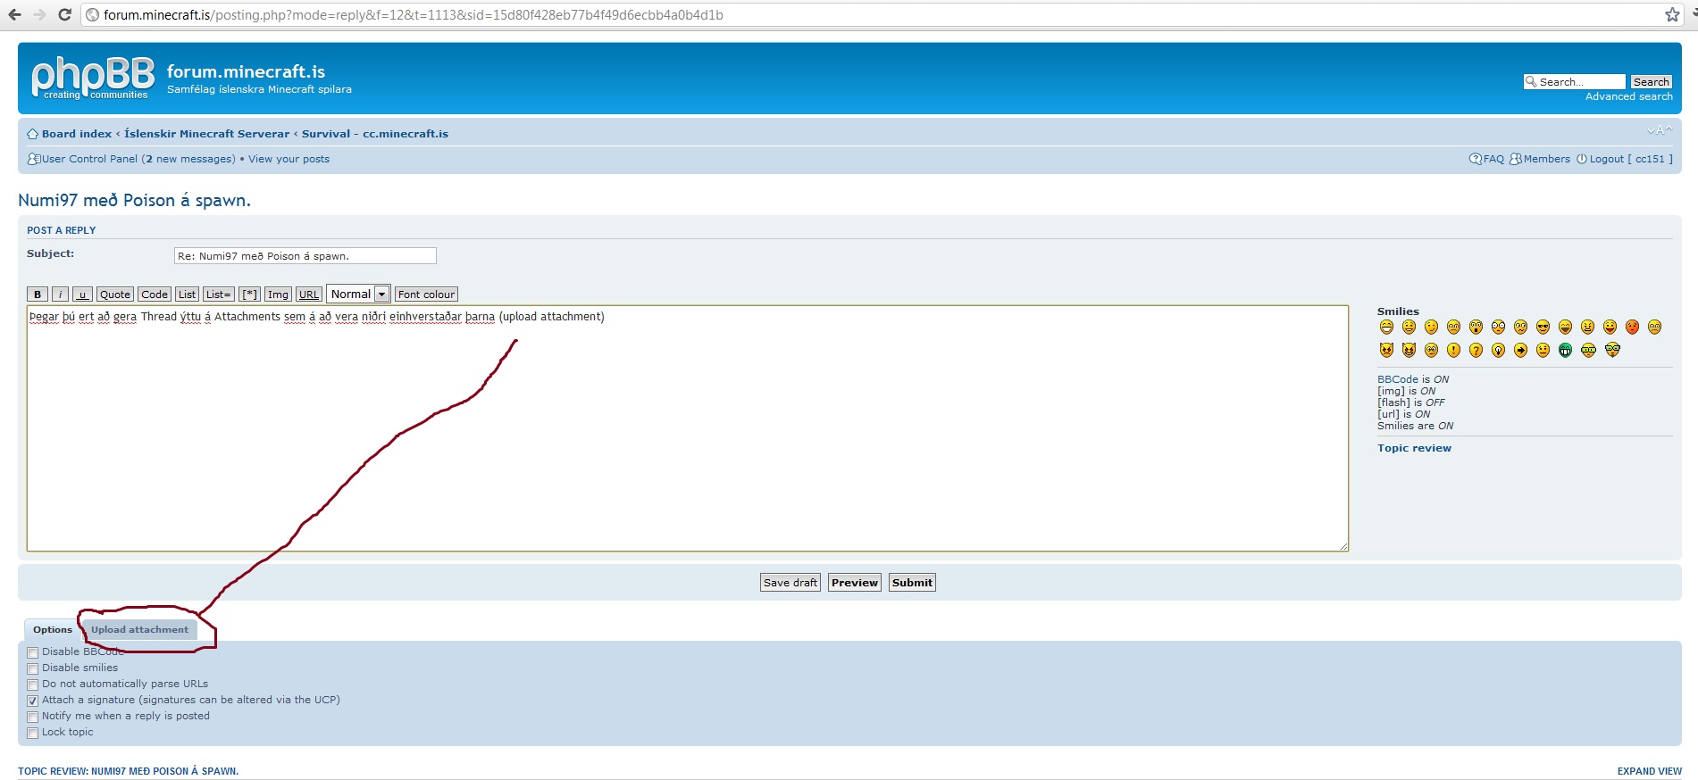Tick the Lock topic checkbox
The width and height of the screenshot is (1698, 780).
(33, 733)
